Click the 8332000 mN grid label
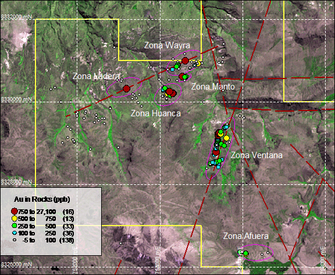This screenshot has height=275, width=335. (17, 17)
